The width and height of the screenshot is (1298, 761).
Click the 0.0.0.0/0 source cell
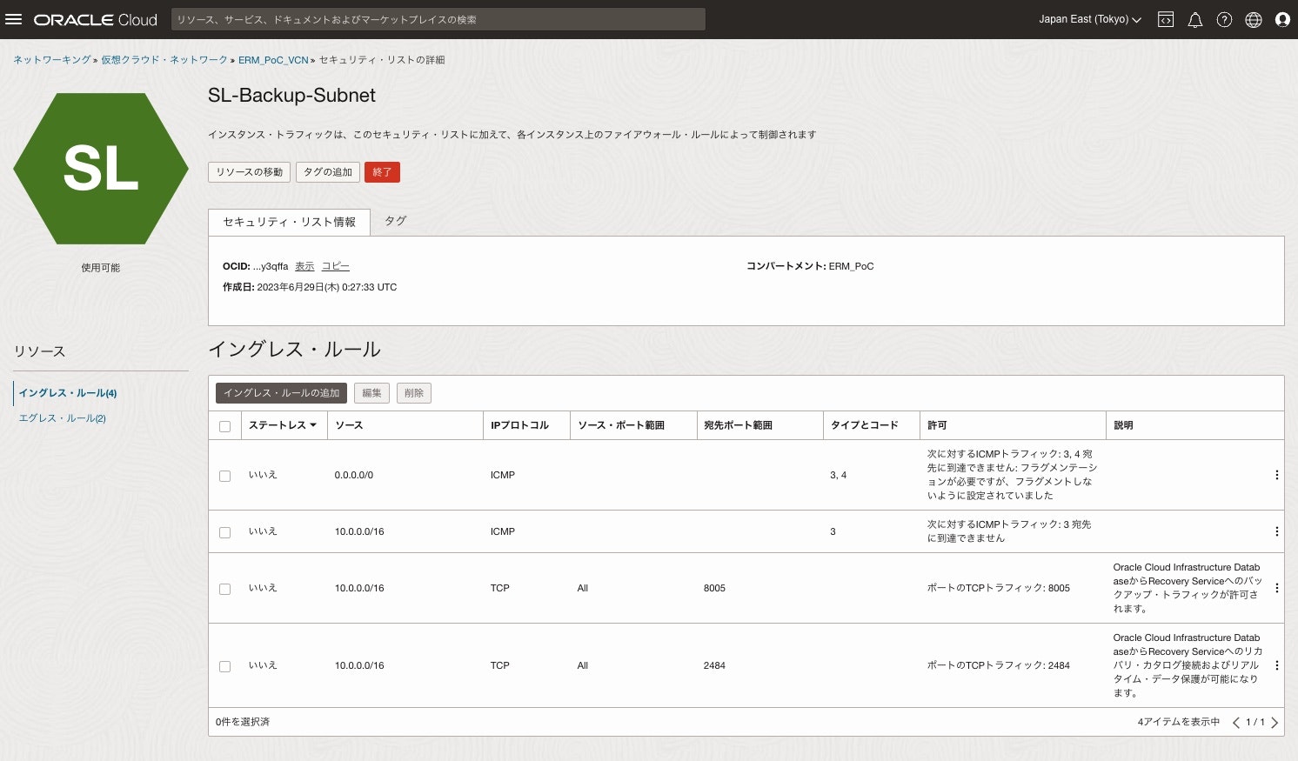click(354, 475)
